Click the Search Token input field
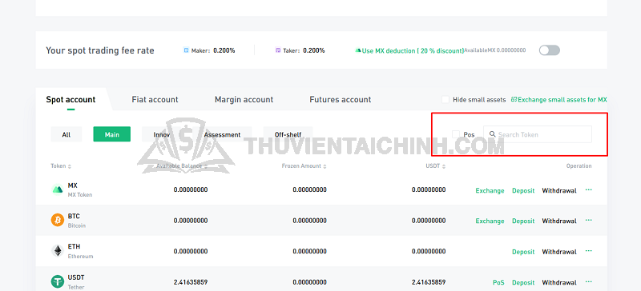This screenshot has width=641, height=291. pyautogui.click(x=537, y=134)
